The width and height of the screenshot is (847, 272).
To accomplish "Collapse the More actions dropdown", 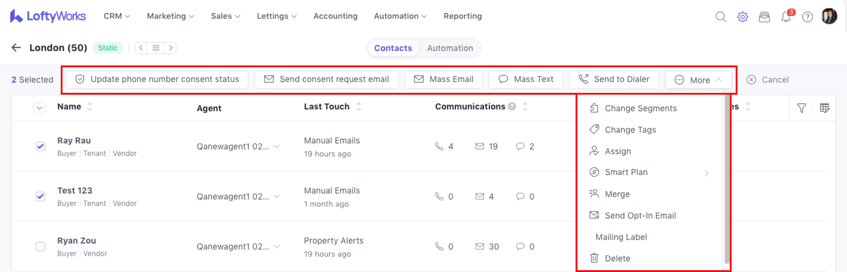I will 698,80.
